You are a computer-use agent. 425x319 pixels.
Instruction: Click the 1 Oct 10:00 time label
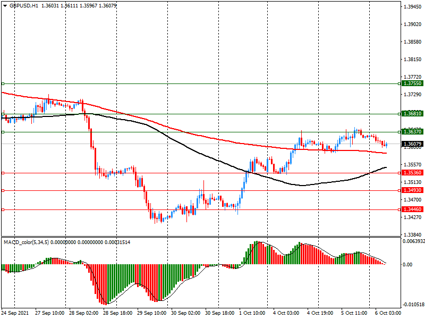coord(252,313)
